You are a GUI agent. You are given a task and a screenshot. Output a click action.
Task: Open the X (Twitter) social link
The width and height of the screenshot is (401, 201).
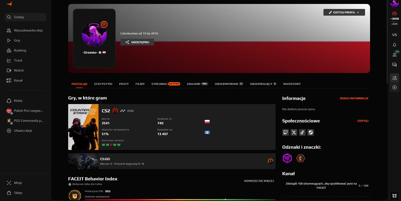tap(294, 132)
